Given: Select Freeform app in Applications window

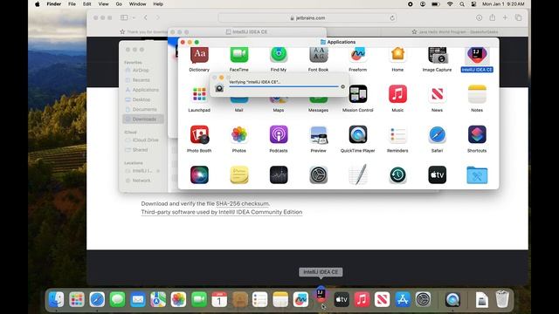Looking at the screenshot, I should pyautogui.click(x=358, y=55).
